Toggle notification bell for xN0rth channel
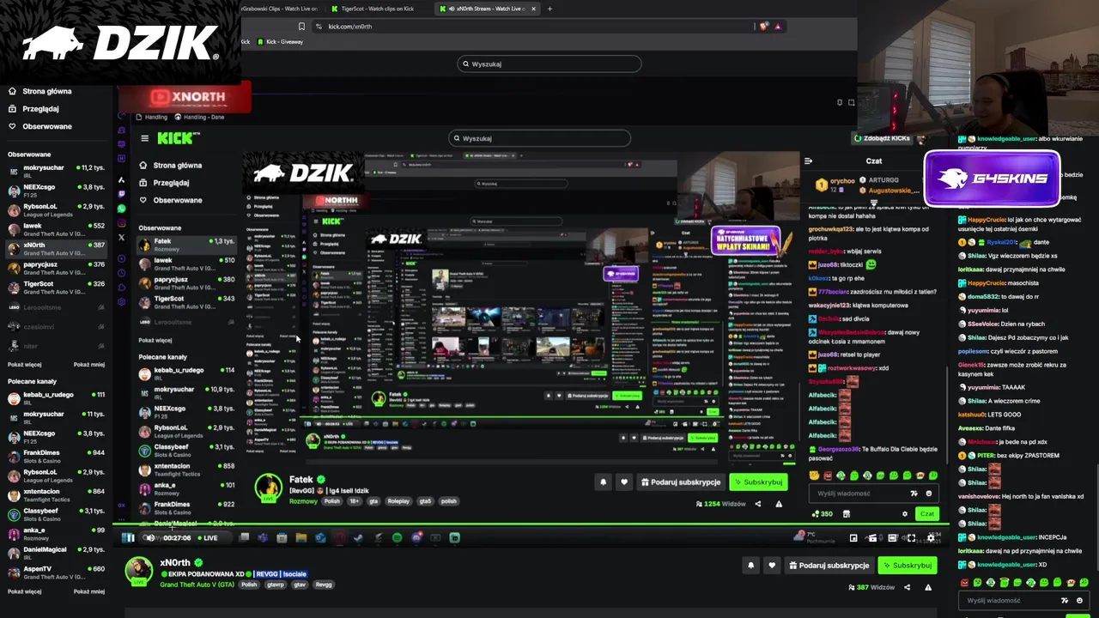The height and width of the screenshot is (618, 1099). (x=751, y=565)
